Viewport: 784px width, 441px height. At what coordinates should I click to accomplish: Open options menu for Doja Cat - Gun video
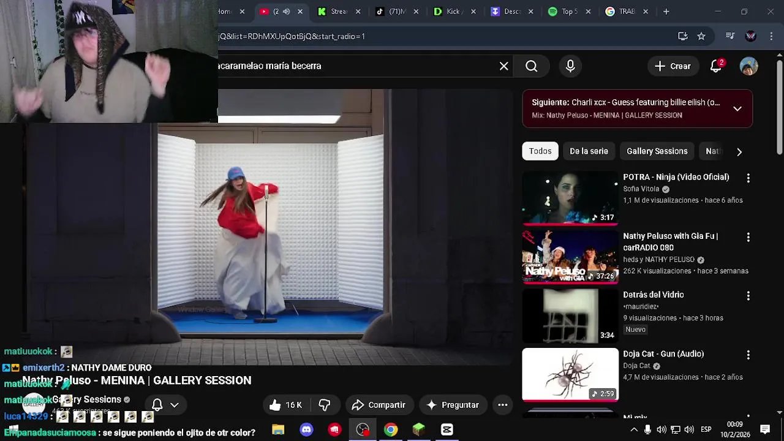click(x=748, y=355)
